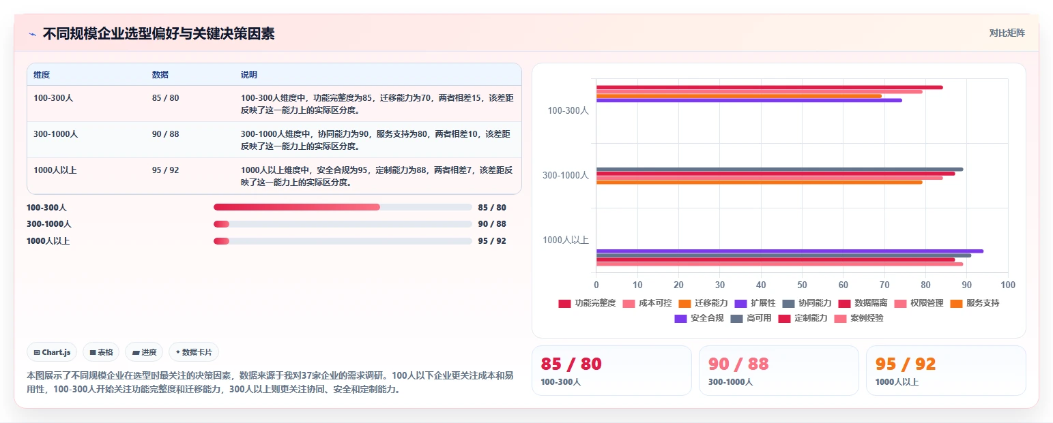This screenshot has width=1053, height=423.
Task: Click the description starting 100-300人维度中
Action: click(377, 104)
